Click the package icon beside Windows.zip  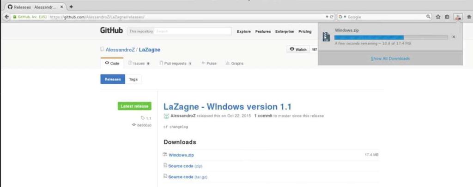click(165, 155)
